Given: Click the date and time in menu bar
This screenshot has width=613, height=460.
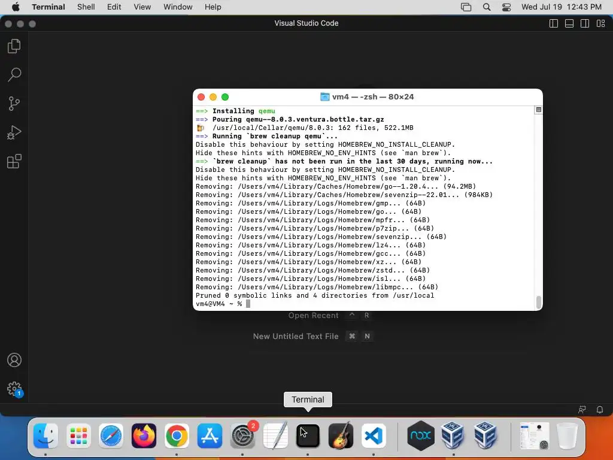Looking at the screenshot, I should pos(562,7).
